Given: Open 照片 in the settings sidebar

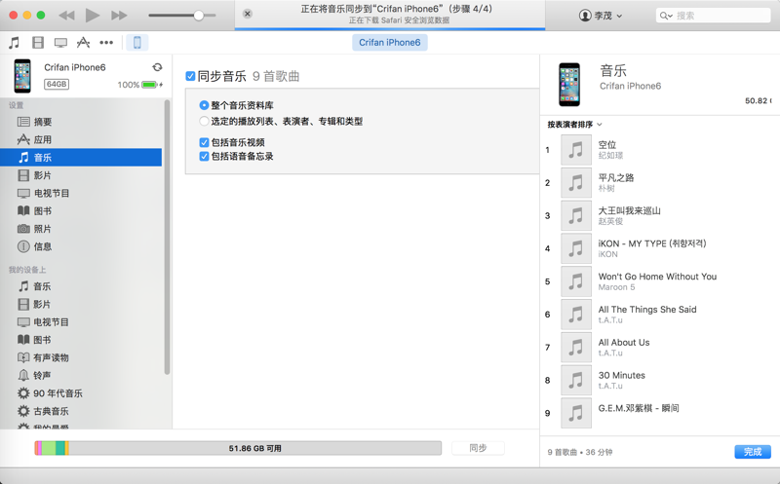Looking at the screenshot, I should 82,229.
